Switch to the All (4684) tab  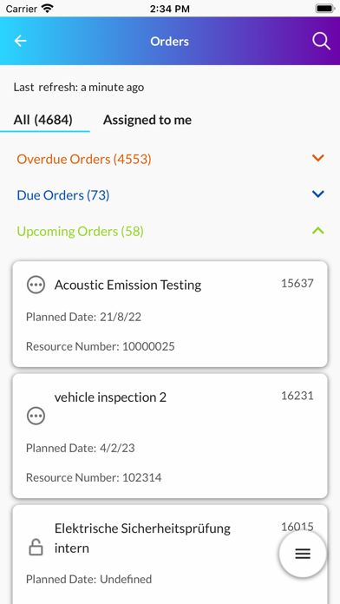[x=43, y=120]
